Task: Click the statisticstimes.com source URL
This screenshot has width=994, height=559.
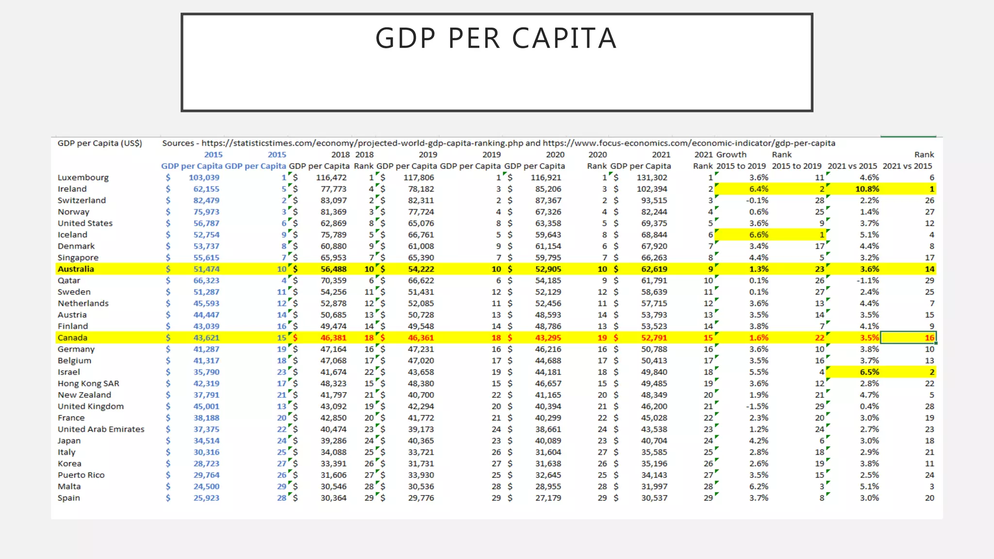Action: 363,143
